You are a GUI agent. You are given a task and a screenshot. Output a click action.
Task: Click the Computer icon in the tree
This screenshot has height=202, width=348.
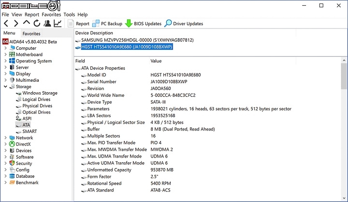tap(12, 48)
